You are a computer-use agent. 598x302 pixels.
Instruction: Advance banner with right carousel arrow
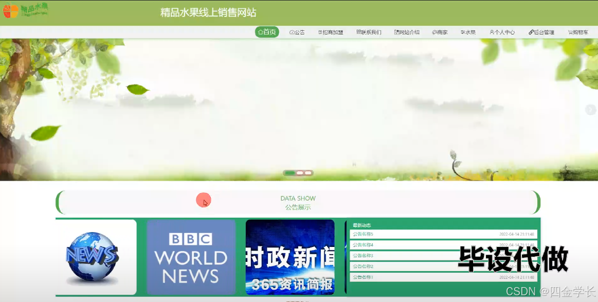[x=590, y=110]
